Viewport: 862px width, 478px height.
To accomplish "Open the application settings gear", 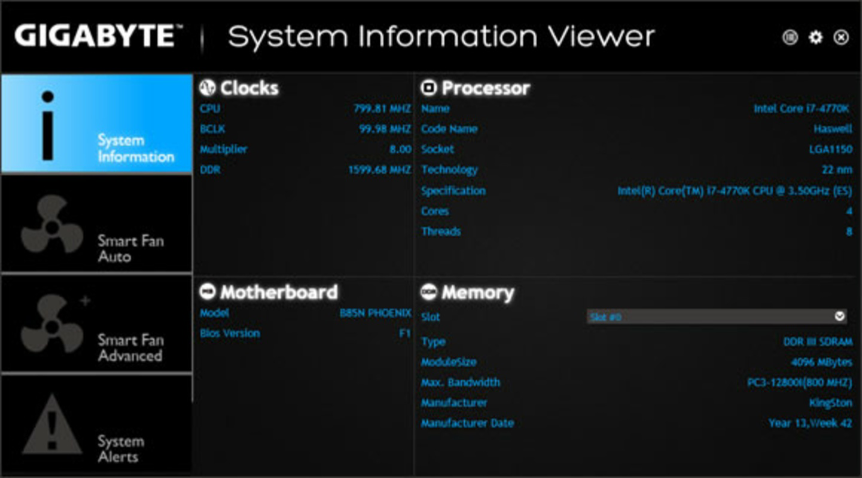I will [x=817, y=37].
